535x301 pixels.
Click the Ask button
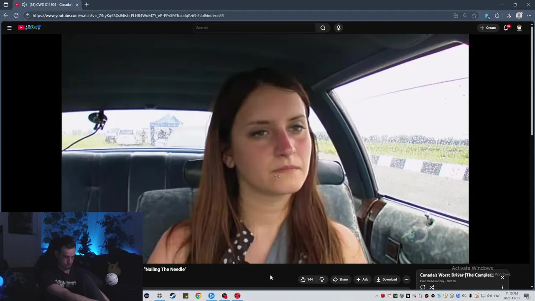362,279
